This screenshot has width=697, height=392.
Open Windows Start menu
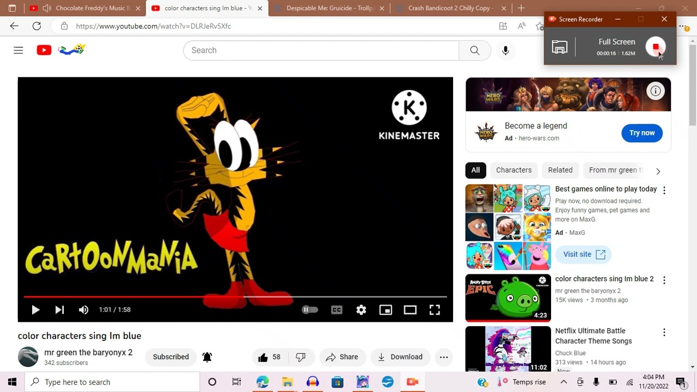pos(12,382)
